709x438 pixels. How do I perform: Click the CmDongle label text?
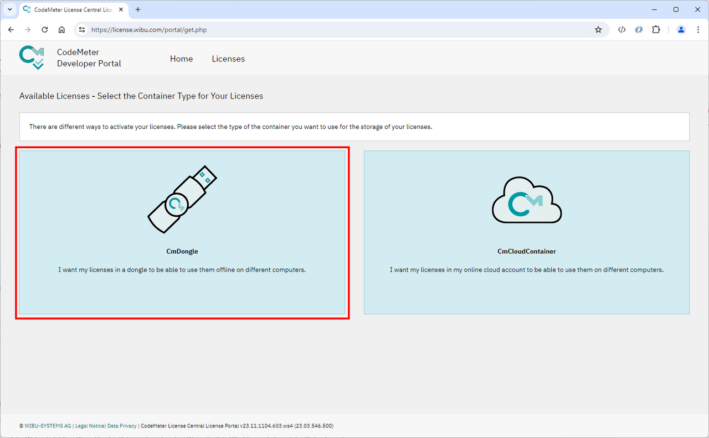[182, 251]
